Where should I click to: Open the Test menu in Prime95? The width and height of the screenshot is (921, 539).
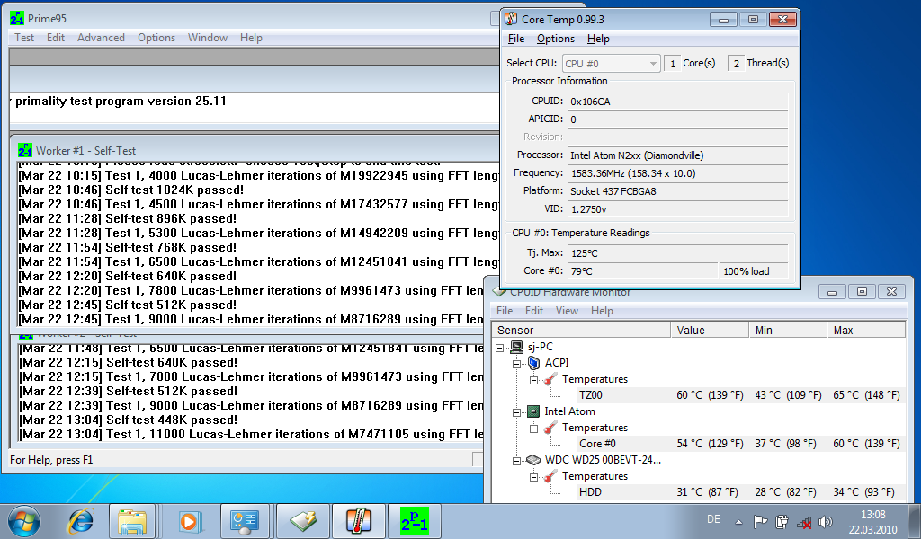click(x=24, y=38)
